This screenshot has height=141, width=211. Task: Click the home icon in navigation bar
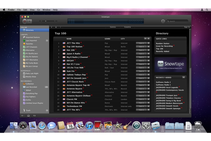56,27
